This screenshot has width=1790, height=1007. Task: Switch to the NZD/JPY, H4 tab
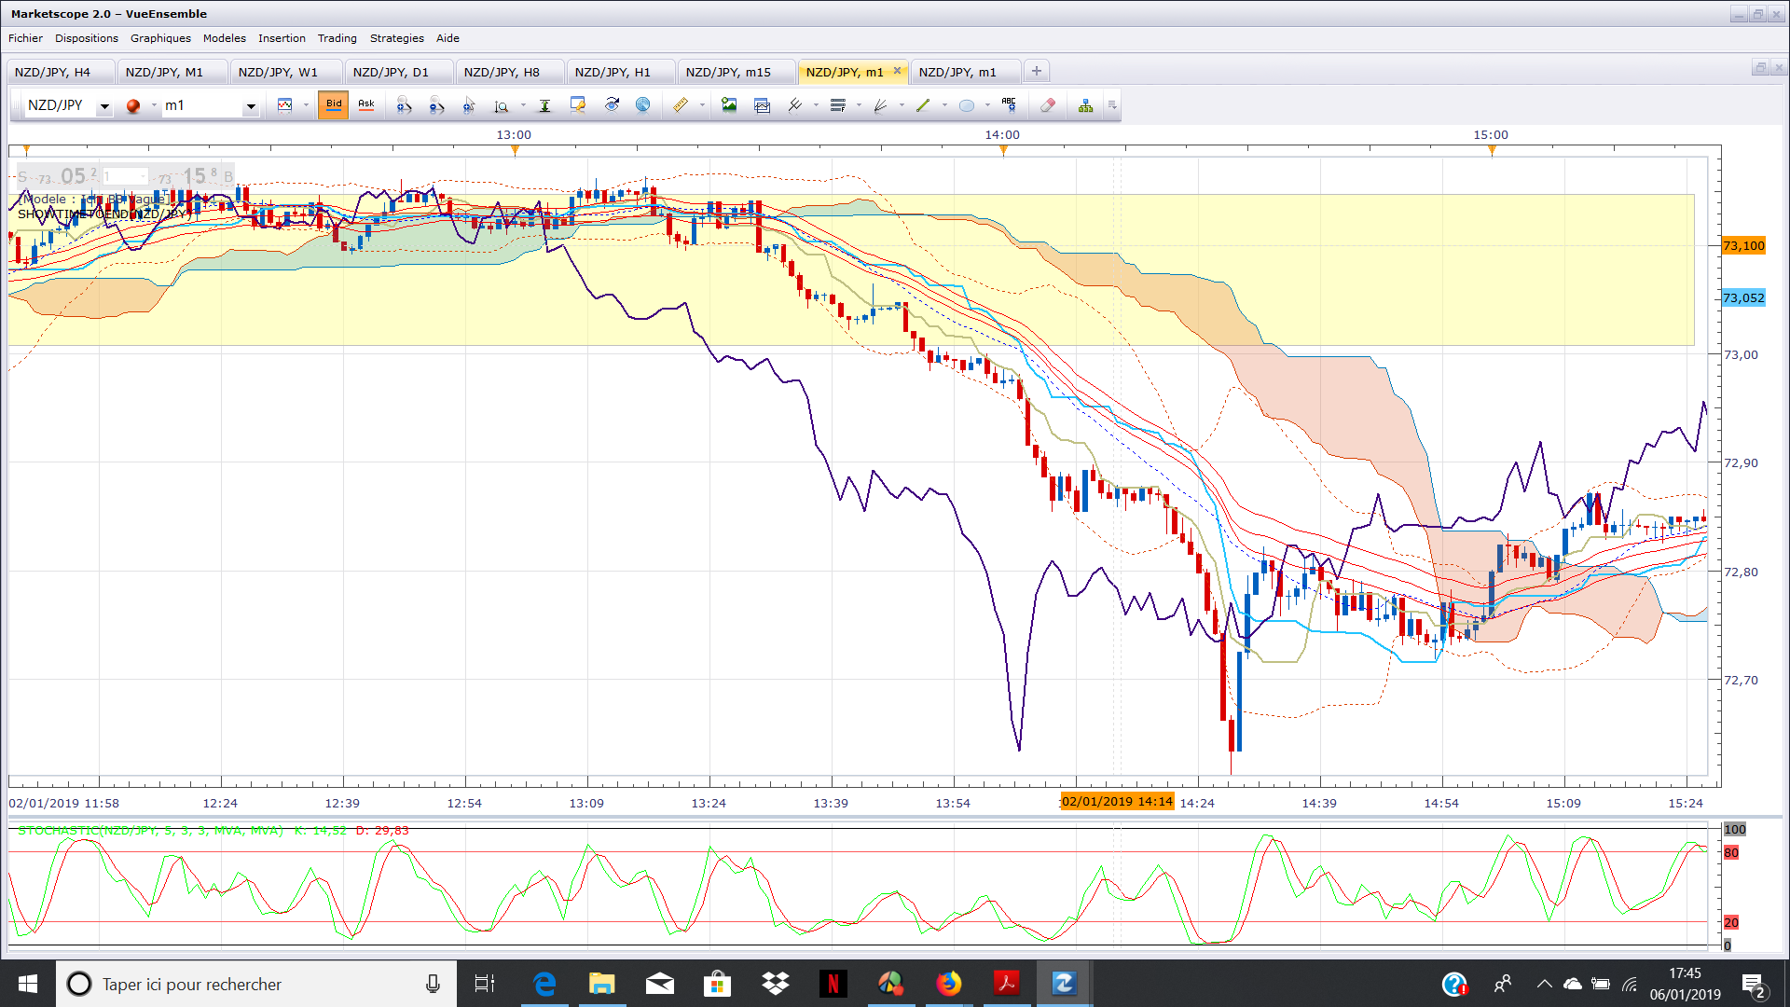click(62, 72)
